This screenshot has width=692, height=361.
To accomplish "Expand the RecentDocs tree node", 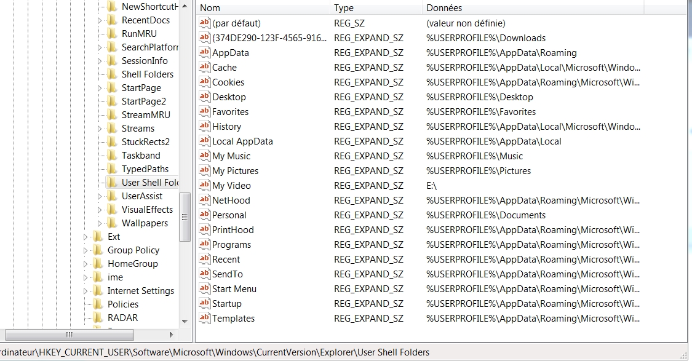I will point(100,20).
